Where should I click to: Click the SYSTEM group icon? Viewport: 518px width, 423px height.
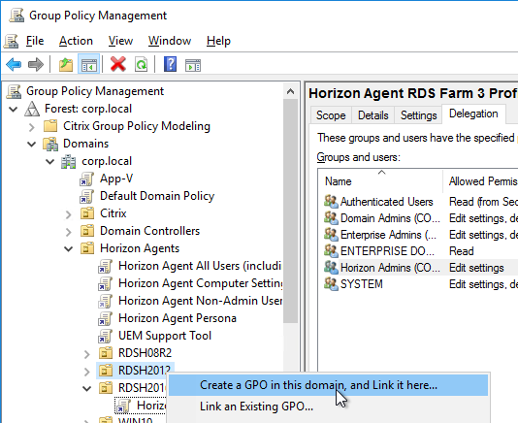331,284
